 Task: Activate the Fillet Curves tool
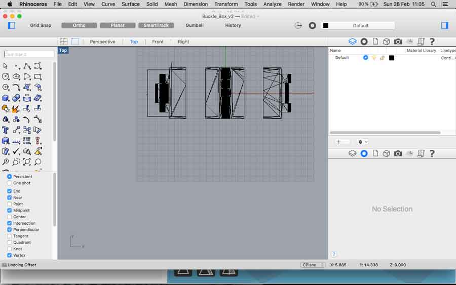(x=16, y=87)
